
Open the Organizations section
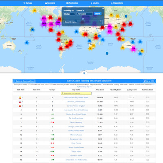(117, 3)
